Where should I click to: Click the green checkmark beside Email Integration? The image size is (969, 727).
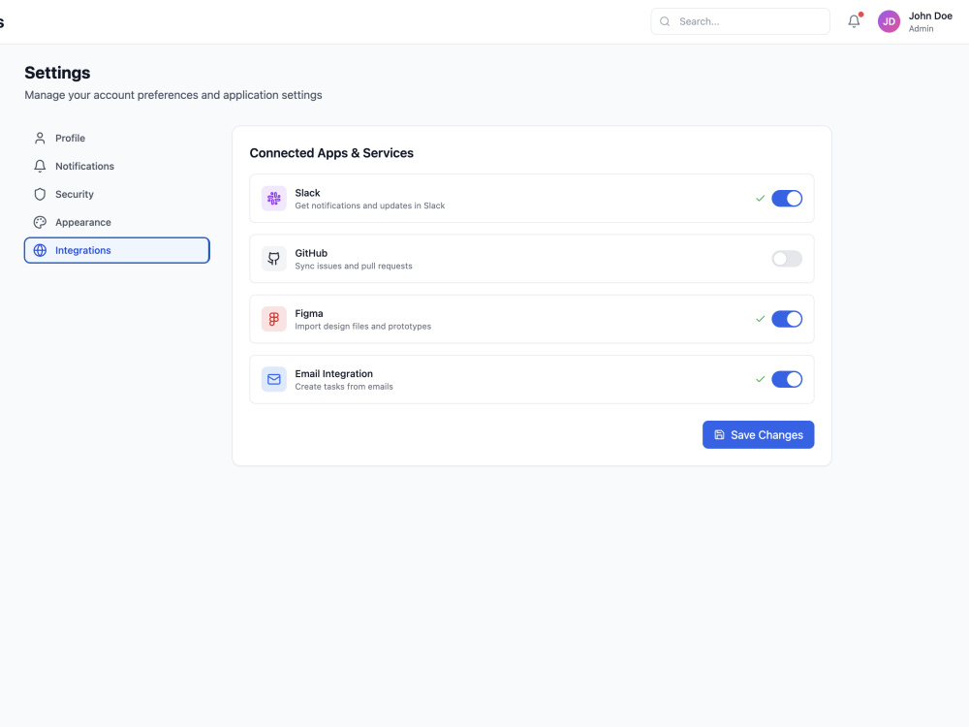pos(760,380)
